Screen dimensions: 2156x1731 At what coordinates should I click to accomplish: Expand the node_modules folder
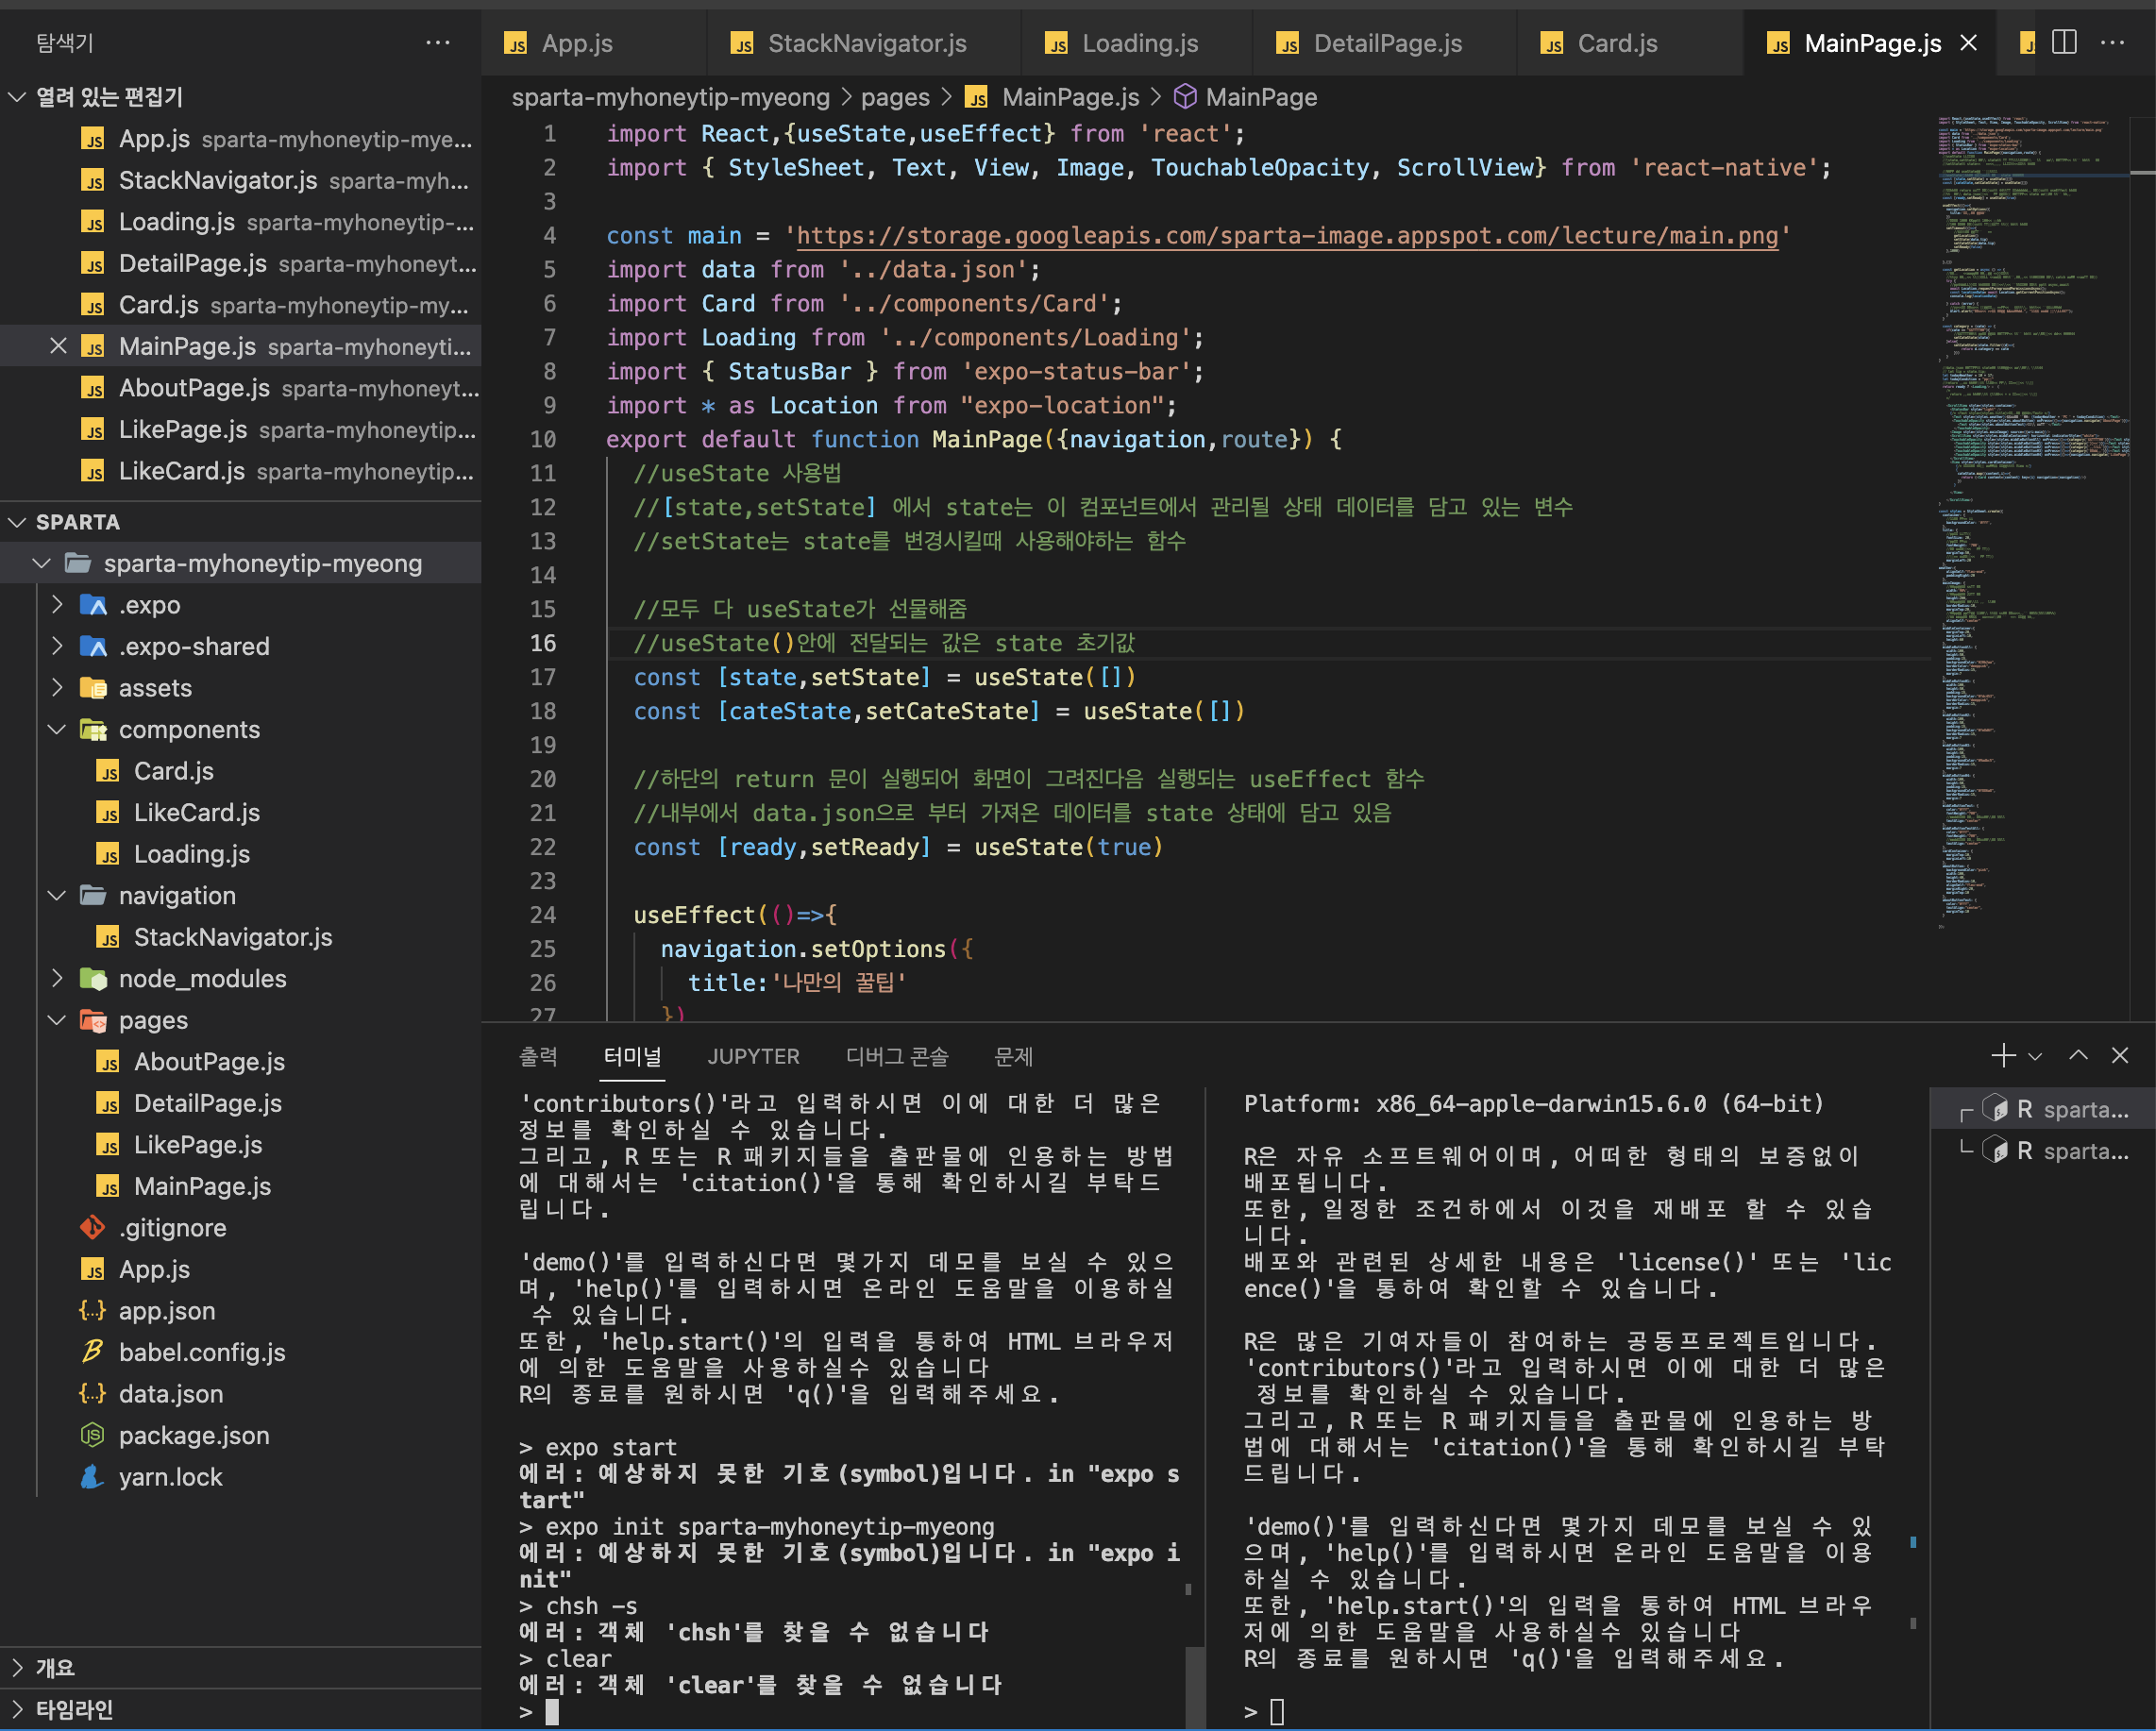tap(57, 978)
